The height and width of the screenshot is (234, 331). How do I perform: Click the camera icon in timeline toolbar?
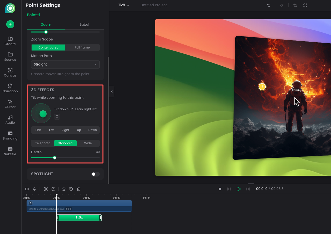pyautogui.click(x=27, y=189)
